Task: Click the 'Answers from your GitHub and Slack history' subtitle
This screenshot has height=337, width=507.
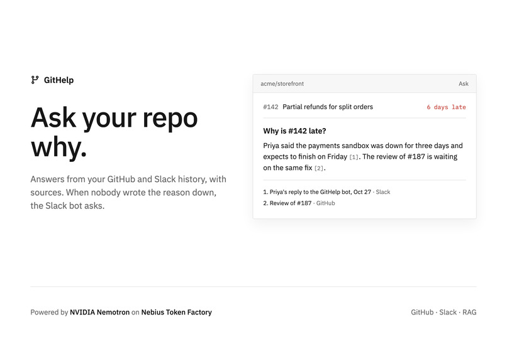Action: (x=128, y=192)
